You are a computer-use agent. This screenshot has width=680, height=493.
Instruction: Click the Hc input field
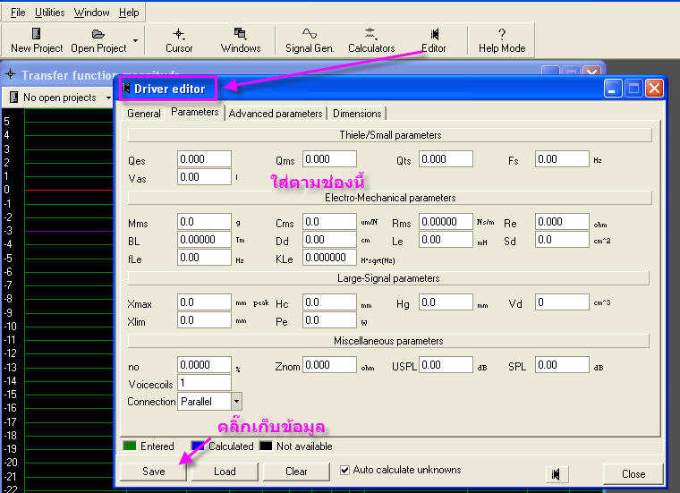(329, 302)
